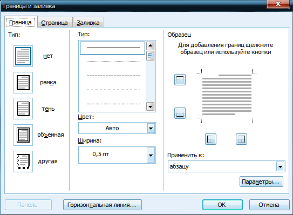Click the 'тень' label text
This screenshot has height=215, width=293.
tap(48, 109)
